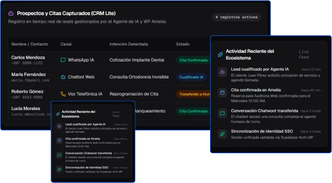Viewport: 332px width, 183px height.
Task: Click sparkle icon of Sincronización SSO in small panel
Action: (59, 169)
